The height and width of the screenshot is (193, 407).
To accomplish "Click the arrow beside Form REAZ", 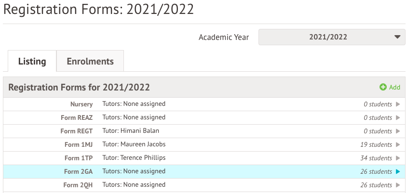I will [x=398, y=117].
